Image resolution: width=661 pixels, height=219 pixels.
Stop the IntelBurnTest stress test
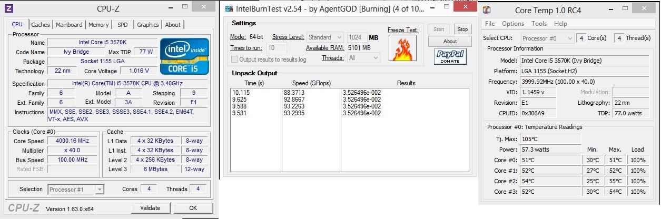coord(463,29)
